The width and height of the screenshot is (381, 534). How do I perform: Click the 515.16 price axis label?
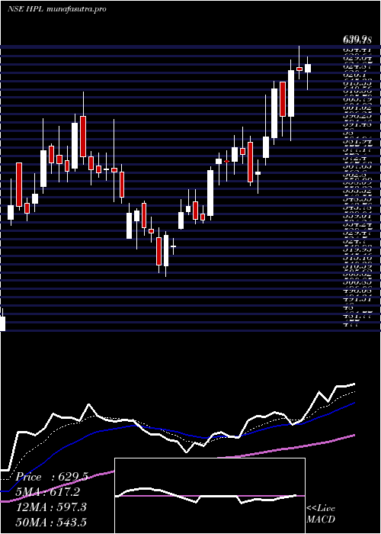pyautogui.click(x=357, y=258)
